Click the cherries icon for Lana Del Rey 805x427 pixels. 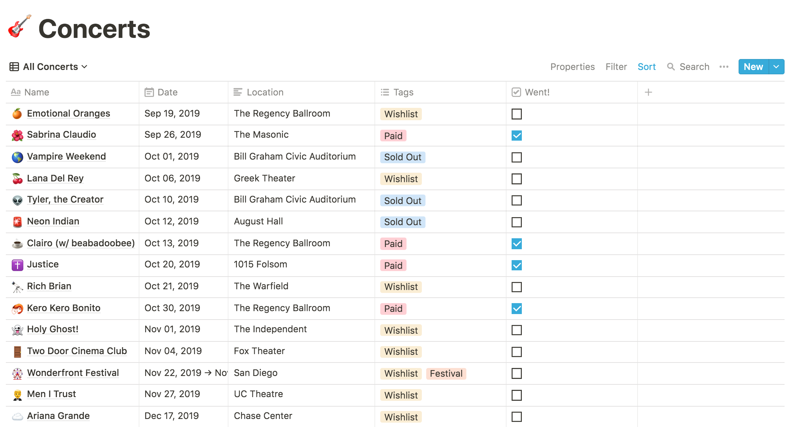17,179
